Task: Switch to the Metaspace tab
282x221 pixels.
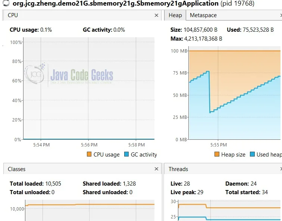Action: click(203, 15)
